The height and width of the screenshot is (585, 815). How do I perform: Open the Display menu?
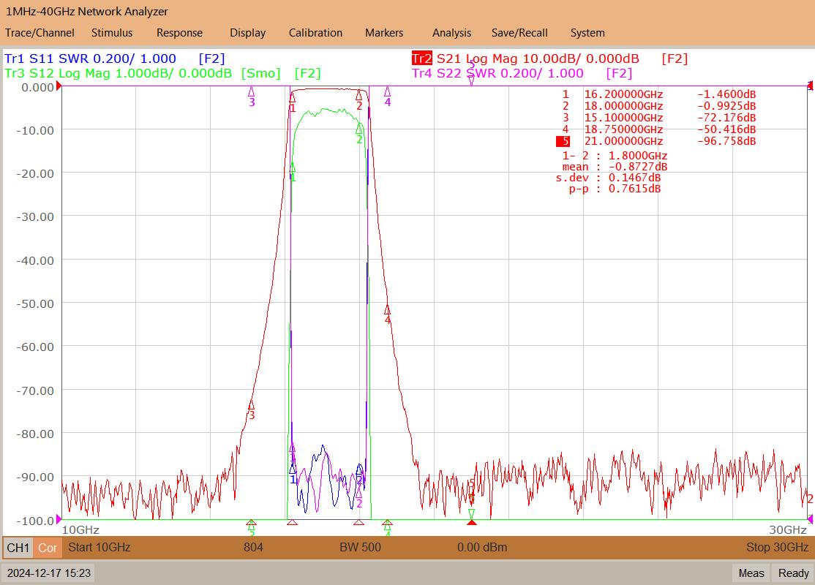pyautogui.click(x=247, y=33)
